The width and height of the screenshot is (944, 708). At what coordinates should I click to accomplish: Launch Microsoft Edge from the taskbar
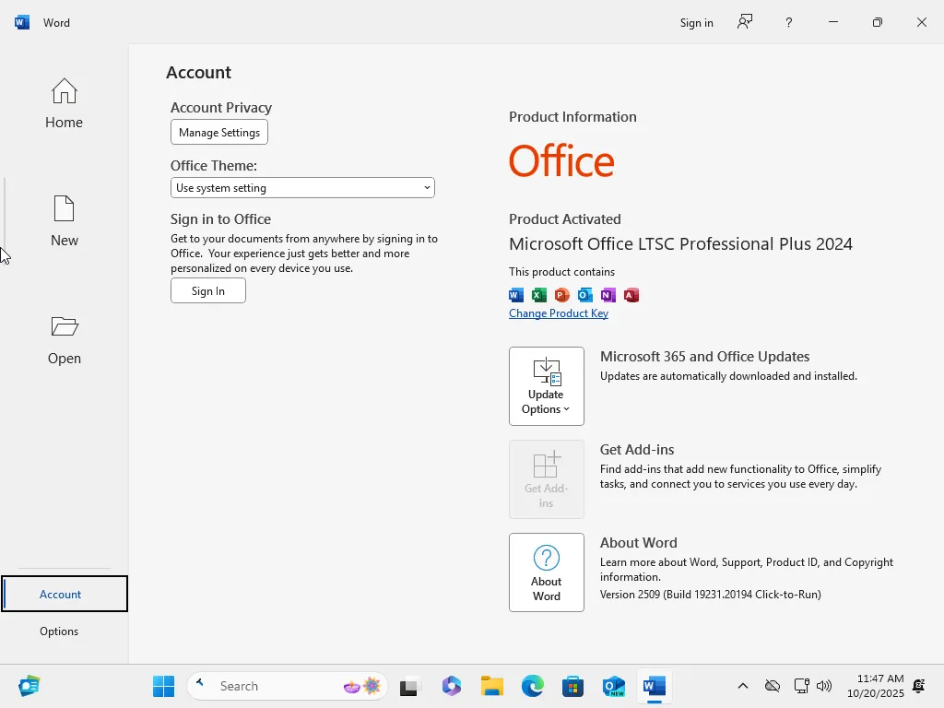tap(532, 686)
